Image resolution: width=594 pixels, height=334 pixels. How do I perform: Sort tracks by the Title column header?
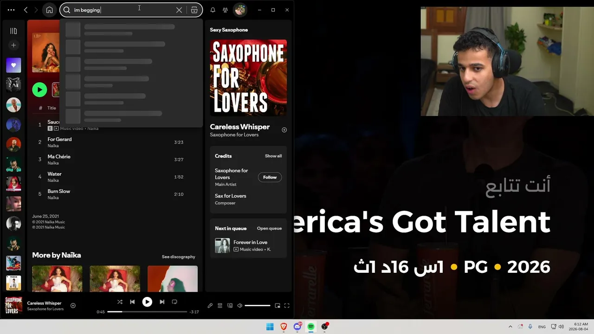tap(52, 108)
